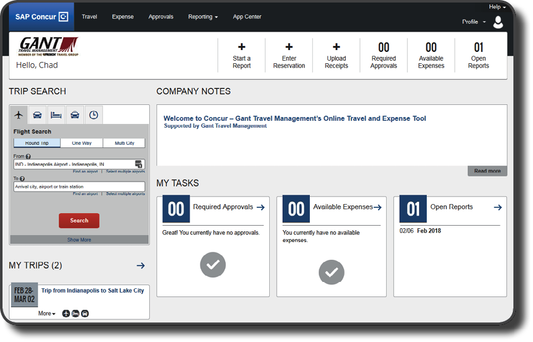The width and height of the screenshot is (533, 342).
Task: Open the hotel bed search tab
Action: [x=56, y=115]
